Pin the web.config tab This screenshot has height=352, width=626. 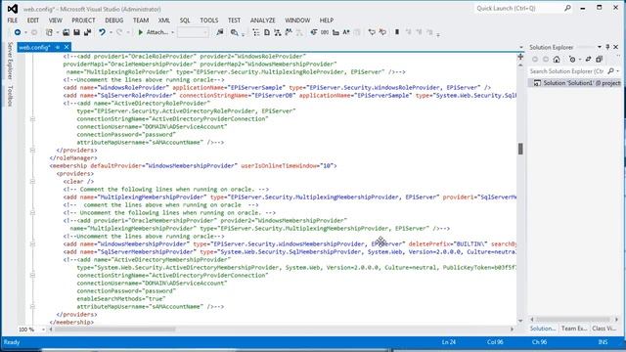click(x=58, y=47)
